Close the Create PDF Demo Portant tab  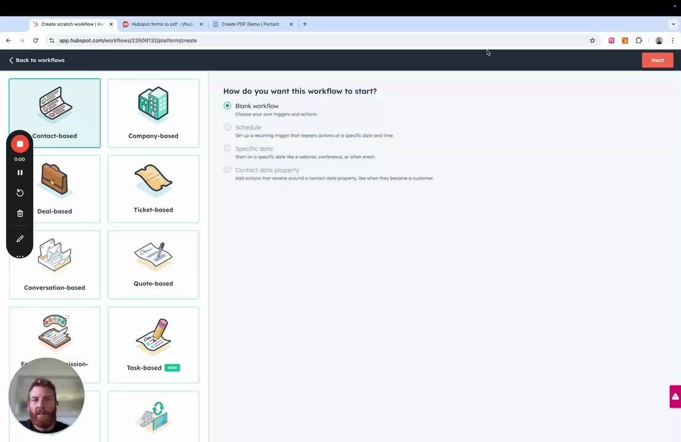point(291,25)
